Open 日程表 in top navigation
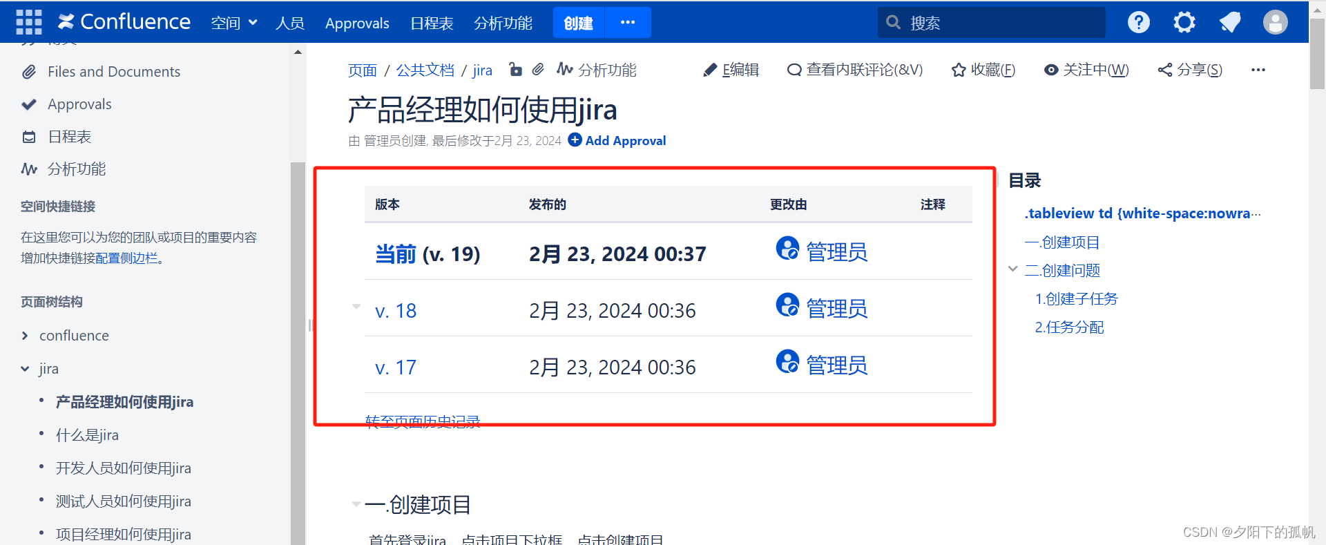1326x545 pixels. click(432, 23)
